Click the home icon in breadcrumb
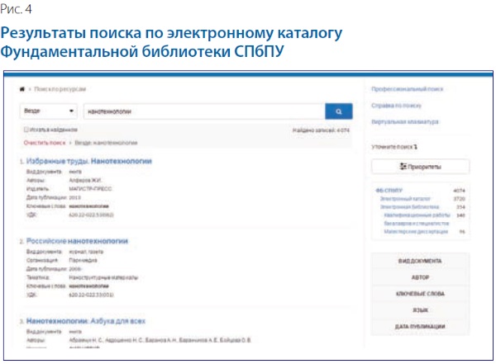 [21, 87]
